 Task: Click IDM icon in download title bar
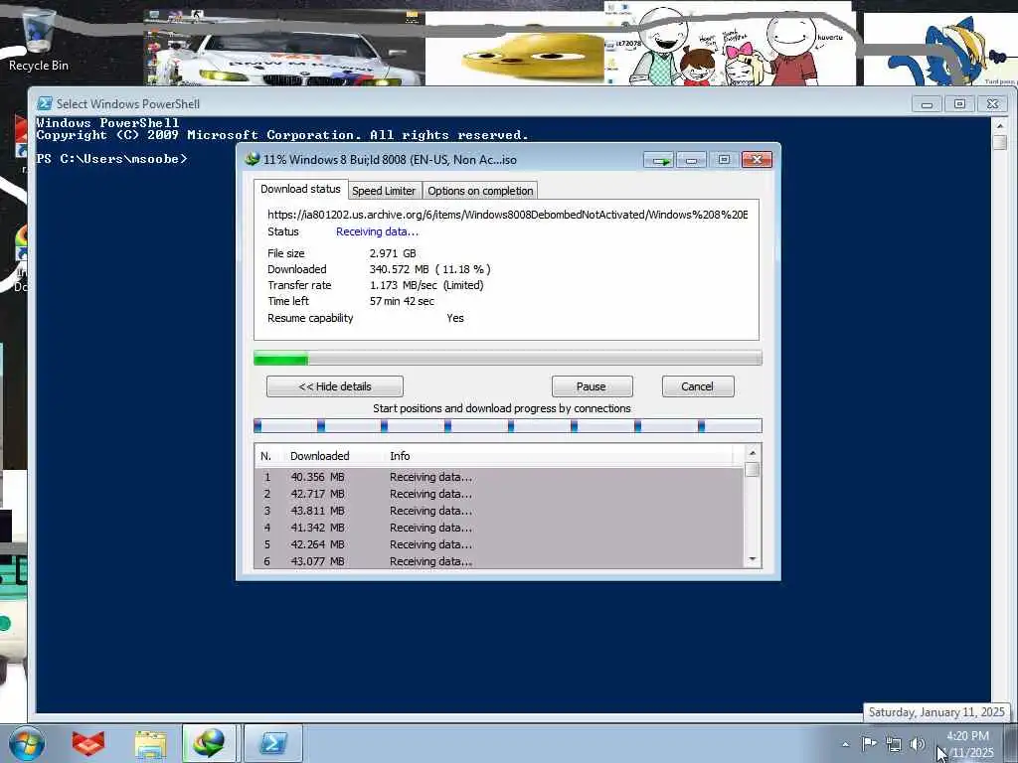click(253, 159)
